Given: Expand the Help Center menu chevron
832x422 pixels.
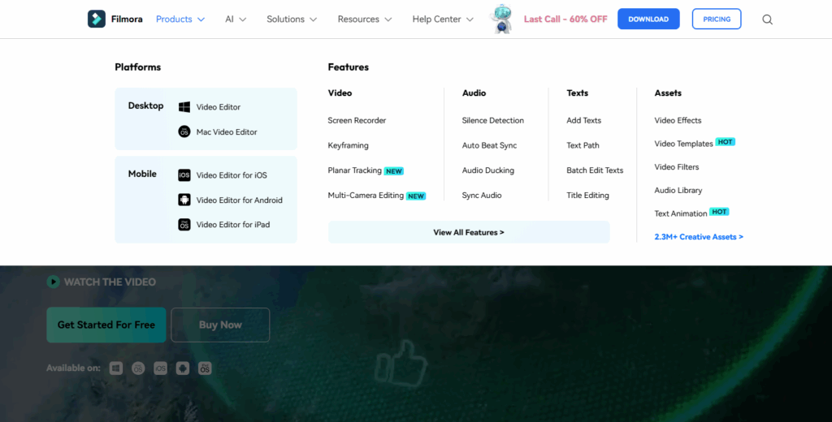Looking at the screenshot, I should click(470, 19).
